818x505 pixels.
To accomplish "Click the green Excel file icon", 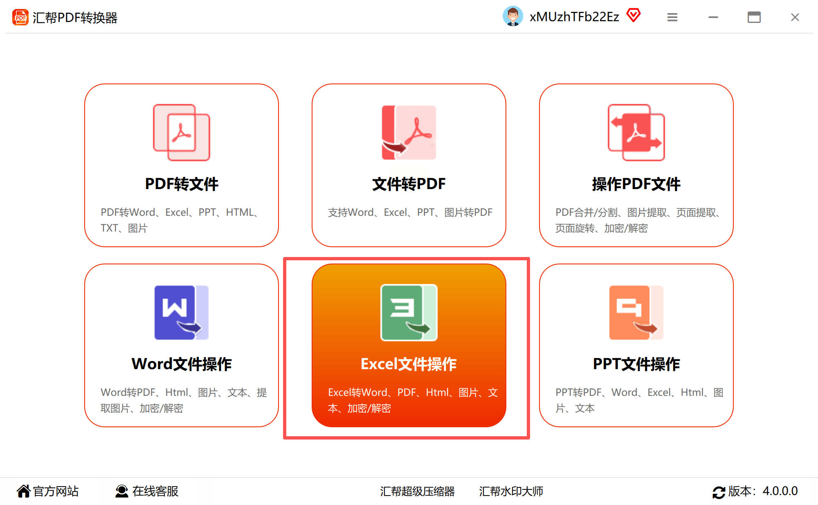I will coord(409,312).
